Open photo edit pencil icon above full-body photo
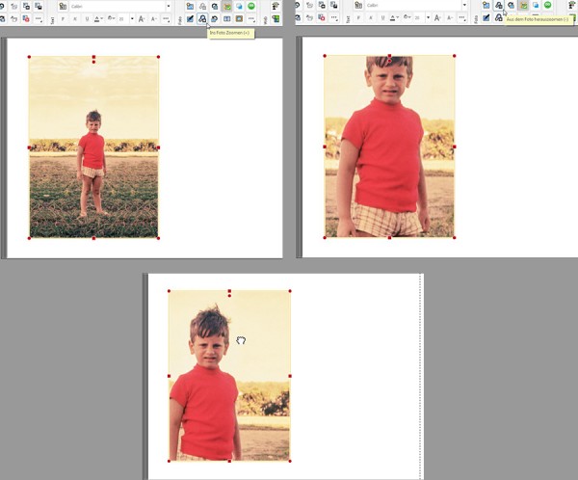The height and width of the screenshot is (480, 578). 190,18
